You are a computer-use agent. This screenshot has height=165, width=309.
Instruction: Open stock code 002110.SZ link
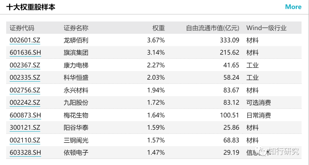(25, 140)
